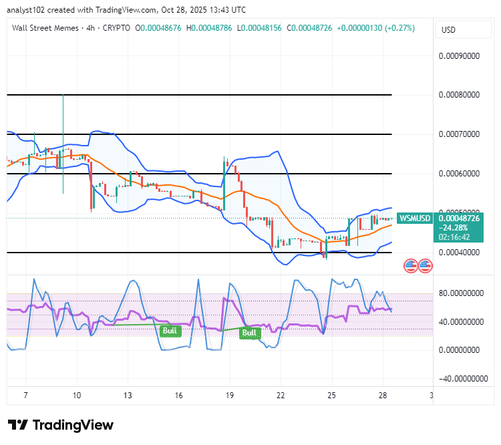
Task: Click the 80.00000000 oscillator scale label
Action: click(461, 293)
